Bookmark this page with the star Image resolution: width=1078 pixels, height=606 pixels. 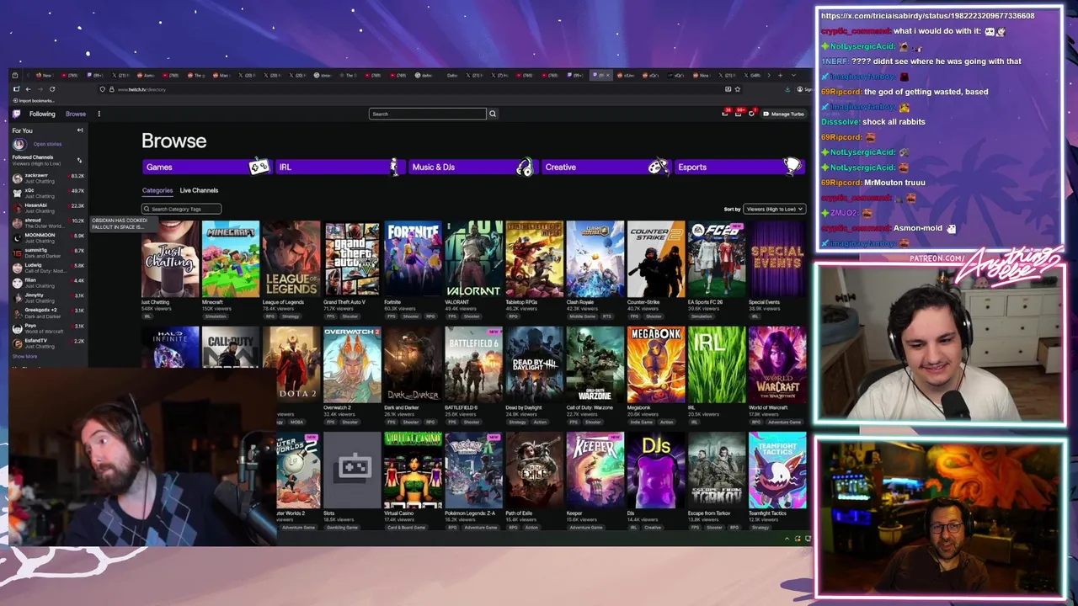click(738, 89)
